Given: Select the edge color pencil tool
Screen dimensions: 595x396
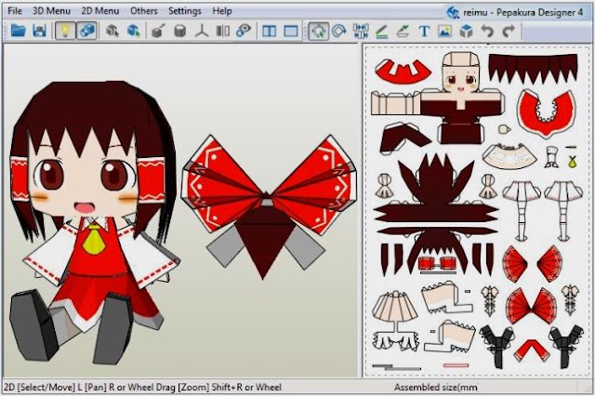Looking at the screenshot, I should (382, 31).
